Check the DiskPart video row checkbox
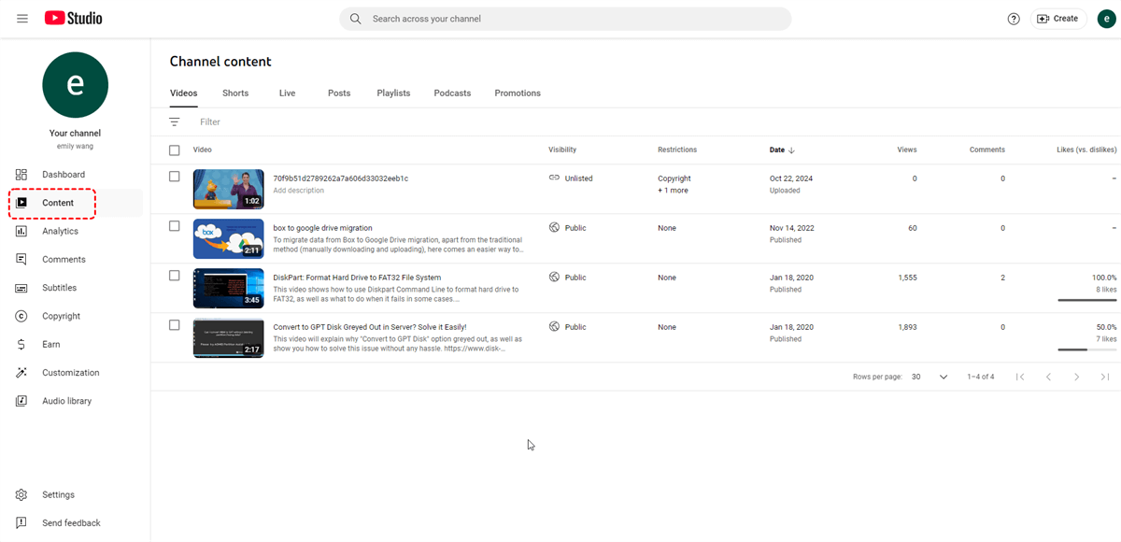The image size is (1121, 542). pos(175,276)
